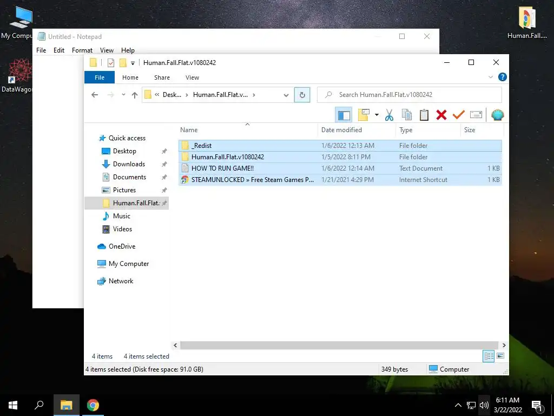Click the Search Human.Fall.Flat.v1080242 field
554x416 pixels.
(x=409, y=95)
